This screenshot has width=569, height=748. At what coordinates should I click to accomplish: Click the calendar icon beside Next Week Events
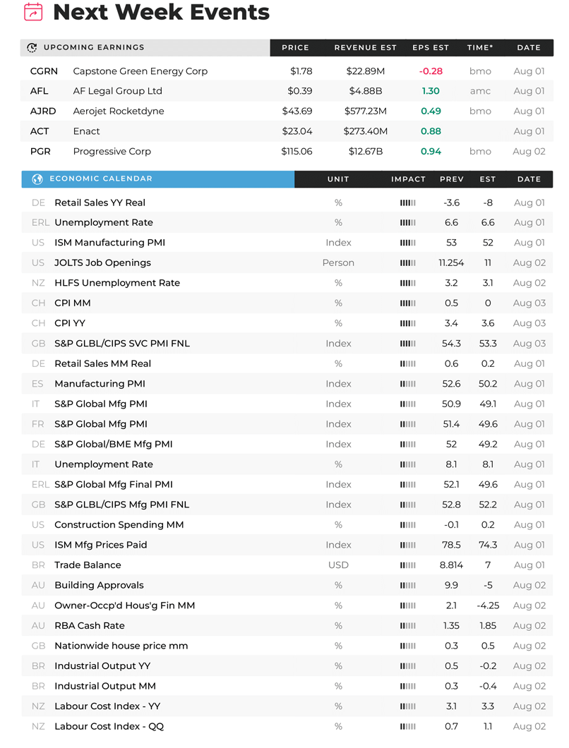pos(33,11)
